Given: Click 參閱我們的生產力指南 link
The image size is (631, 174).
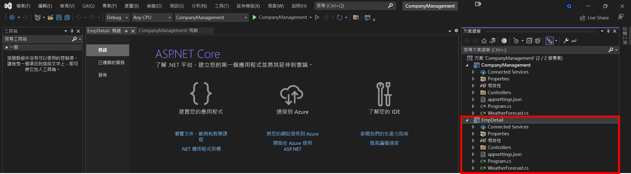Looking at the screenshot, I should (x=384, y=134).
